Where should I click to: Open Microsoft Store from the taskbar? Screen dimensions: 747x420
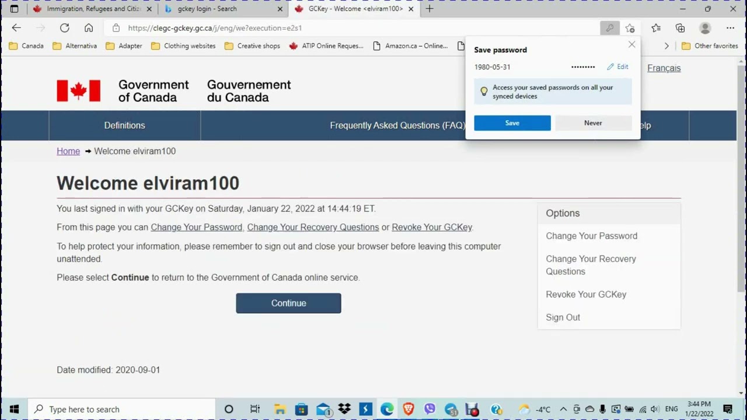pos(301,409)
